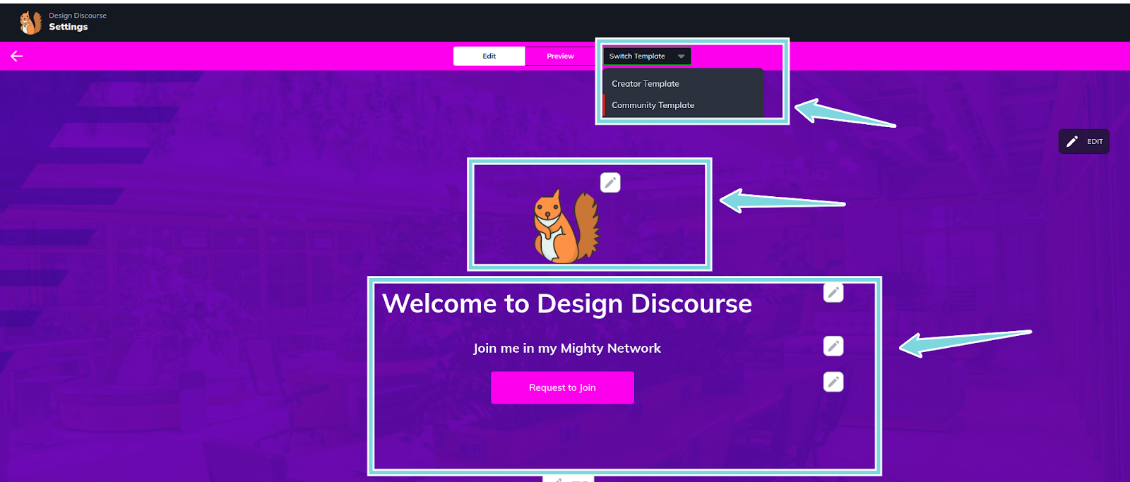The image size is (1130, 482).
Task: Switch to the Preview tab
Action: click(560, 56)
